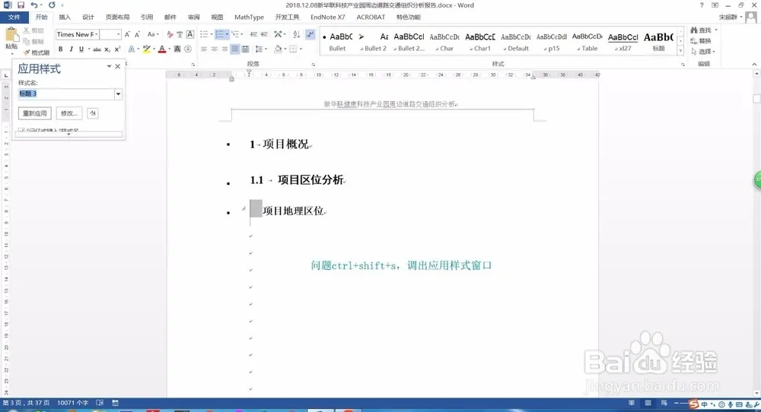Viewport: 761px width, 412px height.
Task: Click the 1.1 项目区位分析 heading text
Action: click(x=297, y=180)
